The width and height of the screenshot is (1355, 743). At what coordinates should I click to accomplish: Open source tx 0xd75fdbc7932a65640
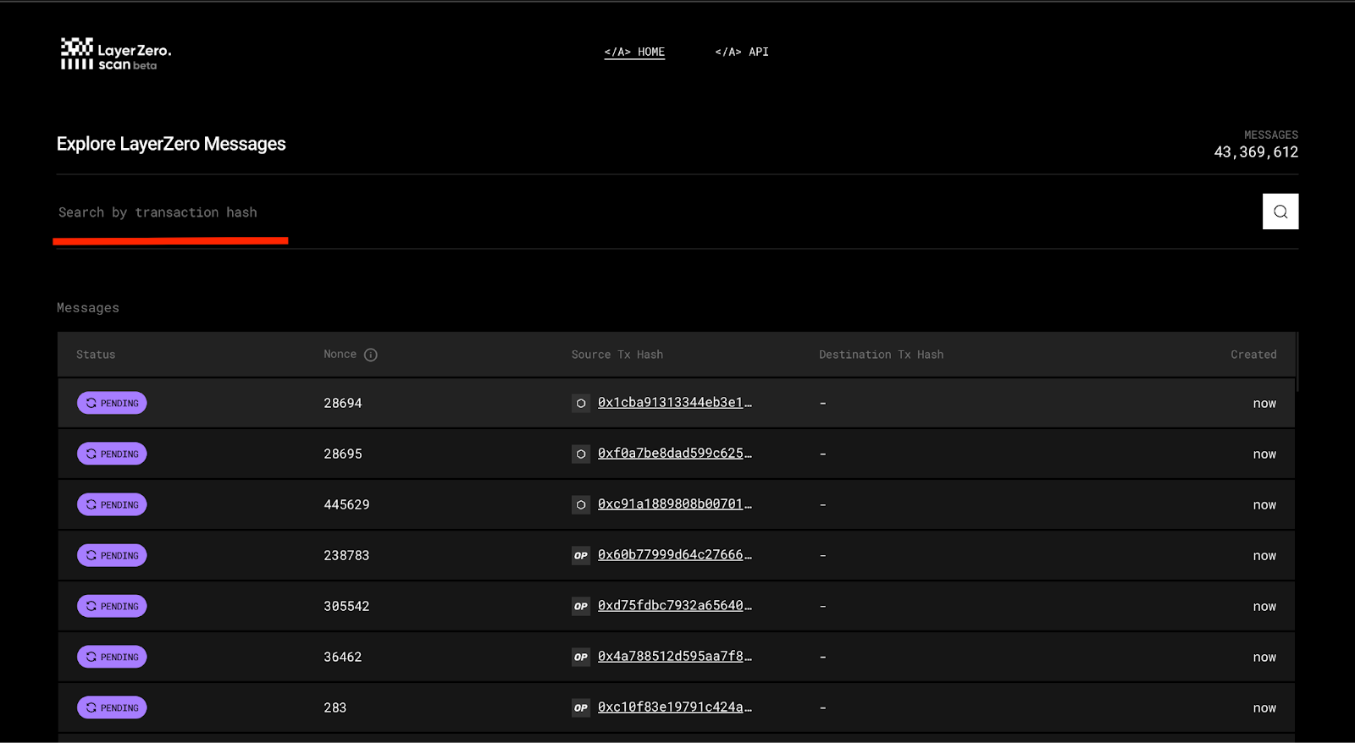(675, 606)
